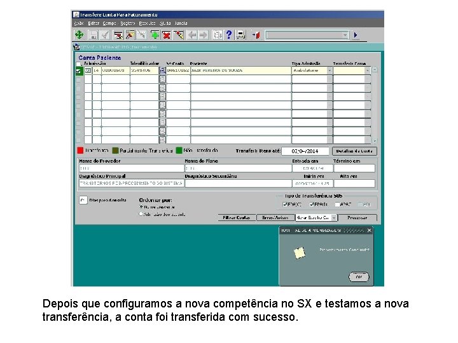458x343 pixels.
Task: Click the window icon left of the inner form title
Action: (x=76, y=47)
